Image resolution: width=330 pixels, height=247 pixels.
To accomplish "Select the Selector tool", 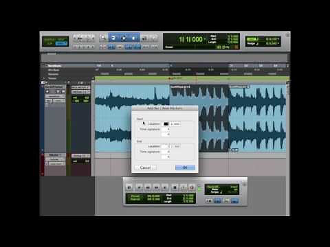I will click(124, 38).
